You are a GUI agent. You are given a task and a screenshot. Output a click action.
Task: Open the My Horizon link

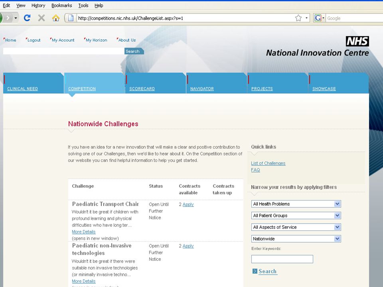(x=96, y=40)
